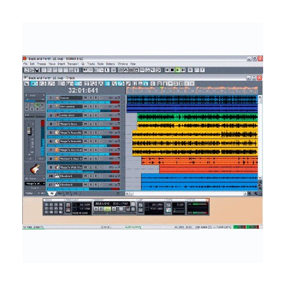Select the I/O tab below track list
This screenshot has width=286, height=286.
pos(76,193)
